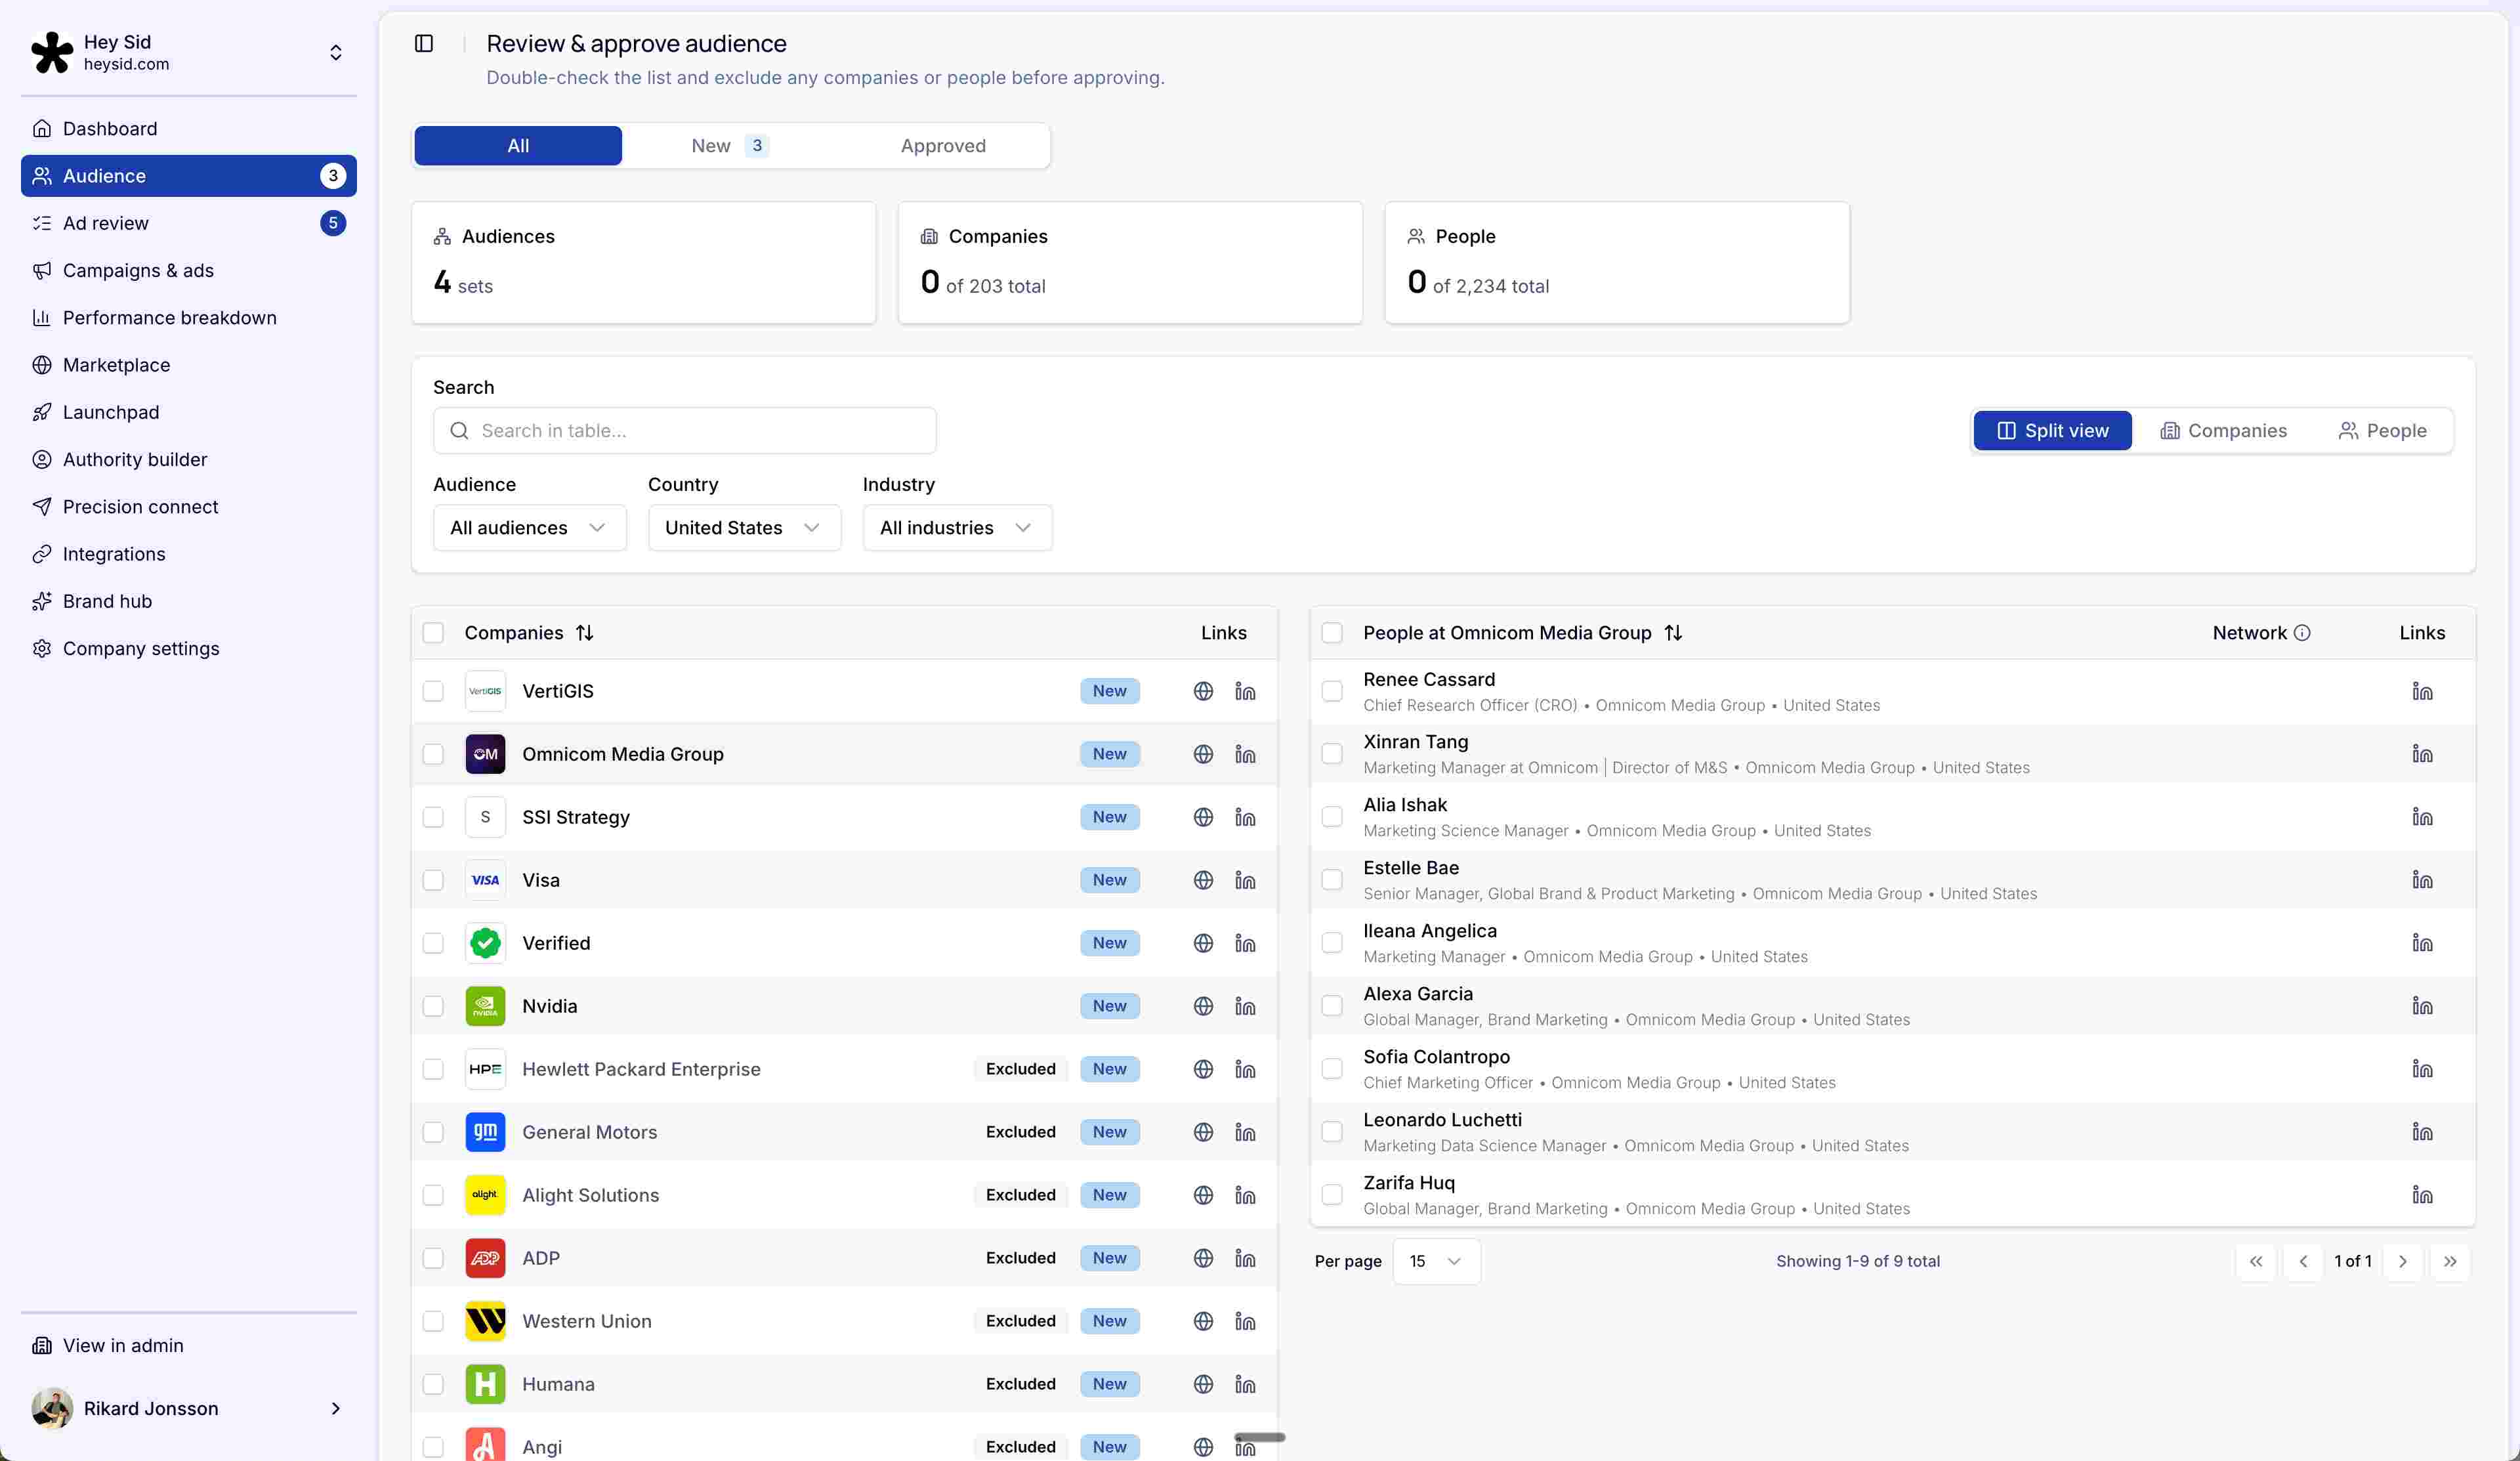
Task: Focus the Search in table field
Action: click(x=685, y=431)
